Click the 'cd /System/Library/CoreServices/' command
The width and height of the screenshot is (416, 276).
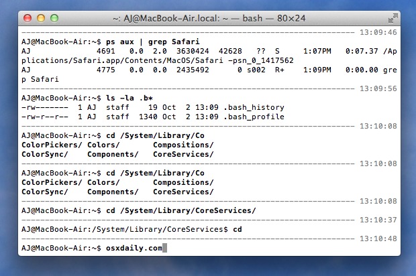click(x=181, y=210)
